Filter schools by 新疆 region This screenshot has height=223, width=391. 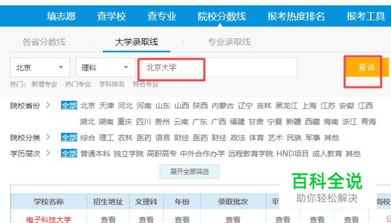(x=293, y=122)
